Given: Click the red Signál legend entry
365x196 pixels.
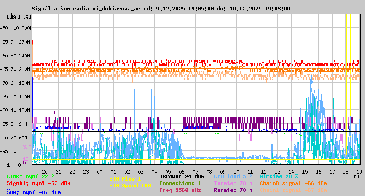Looking at the screenshot, I should pos(38,184).
